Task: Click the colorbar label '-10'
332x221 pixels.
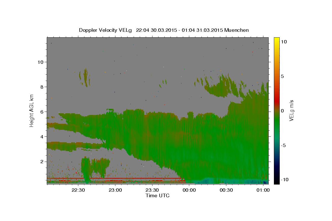Action: pyautogui.click(x=284, y=180)
